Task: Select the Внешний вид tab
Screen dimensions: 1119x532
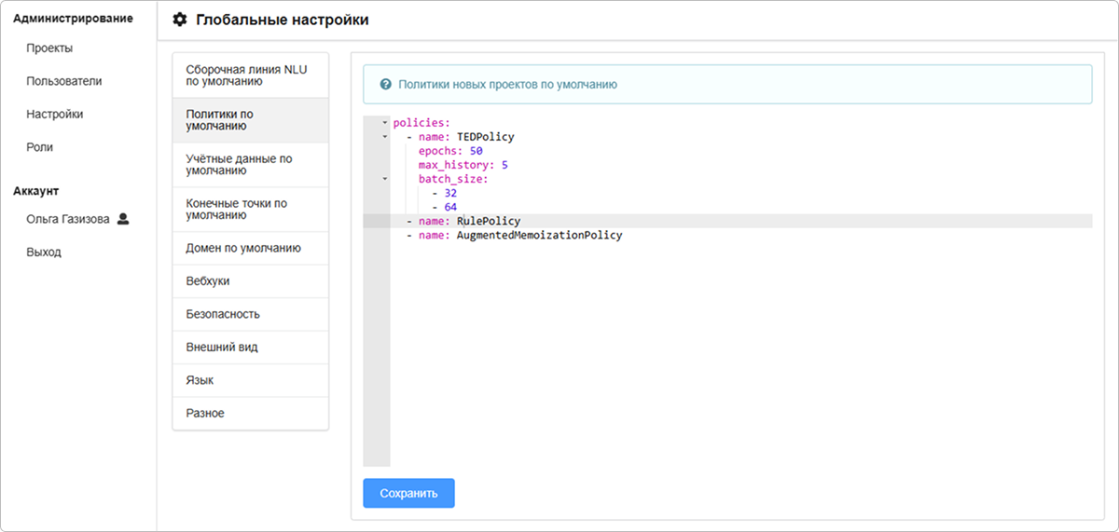Action: coord(222,348)
